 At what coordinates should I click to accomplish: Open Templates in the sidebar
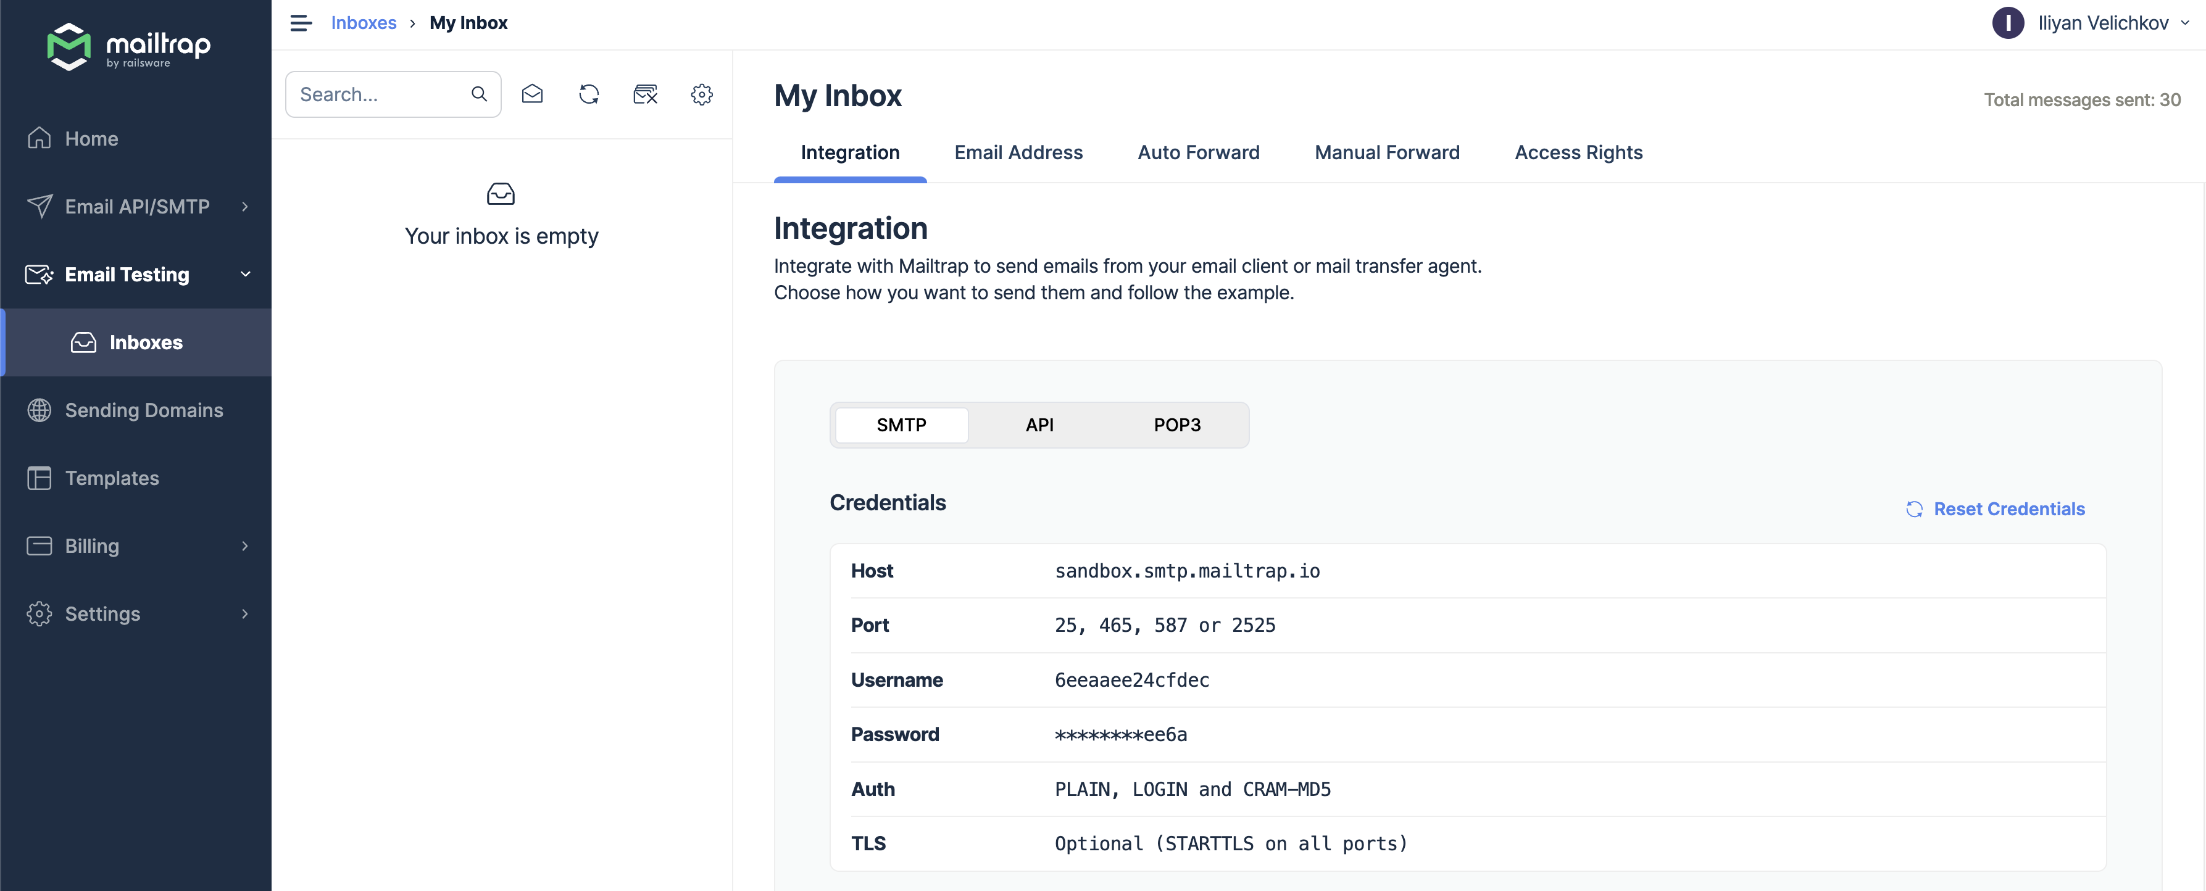(135, 478)
